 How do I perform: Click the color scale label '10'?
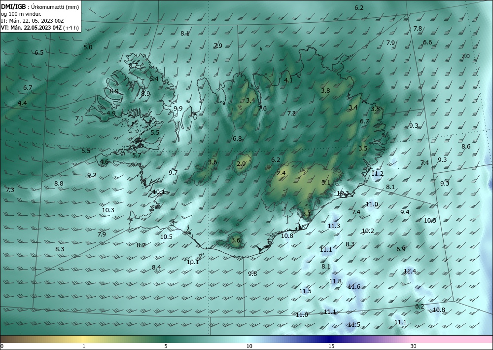click(249, 347)
